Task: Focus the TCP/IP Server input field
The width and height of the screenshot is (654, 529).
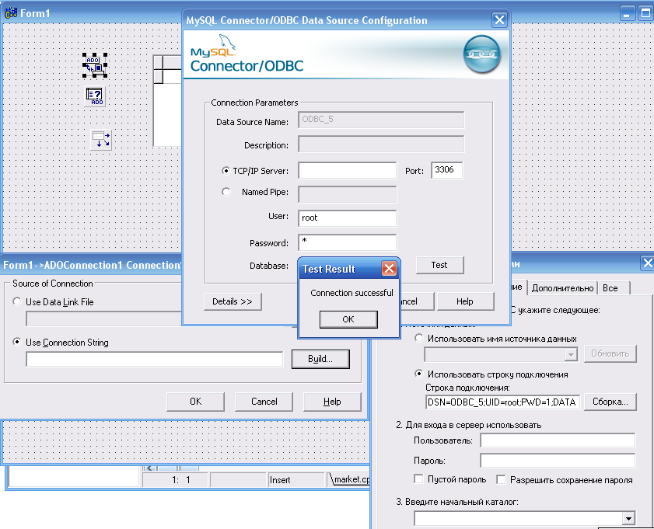Action: pos(347,170)
